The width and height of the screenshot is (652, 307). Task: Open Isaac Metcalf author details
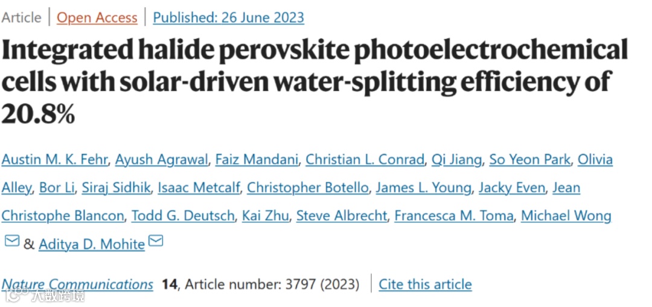coord(199,188)
